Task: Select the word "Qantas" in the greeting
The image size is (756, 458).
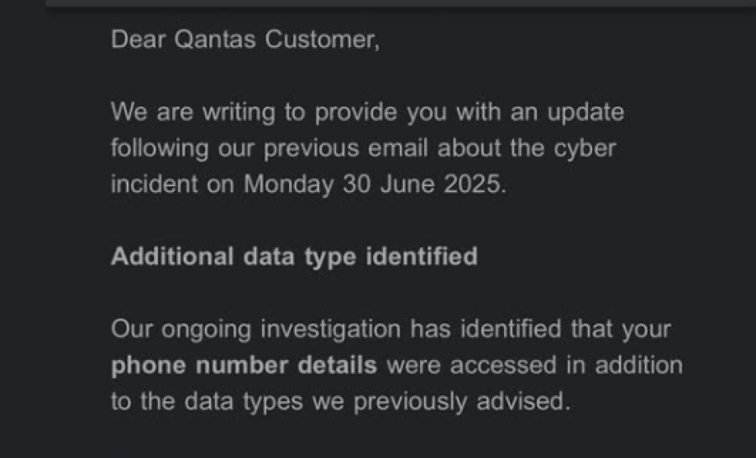Action: (x=214, y=40)
